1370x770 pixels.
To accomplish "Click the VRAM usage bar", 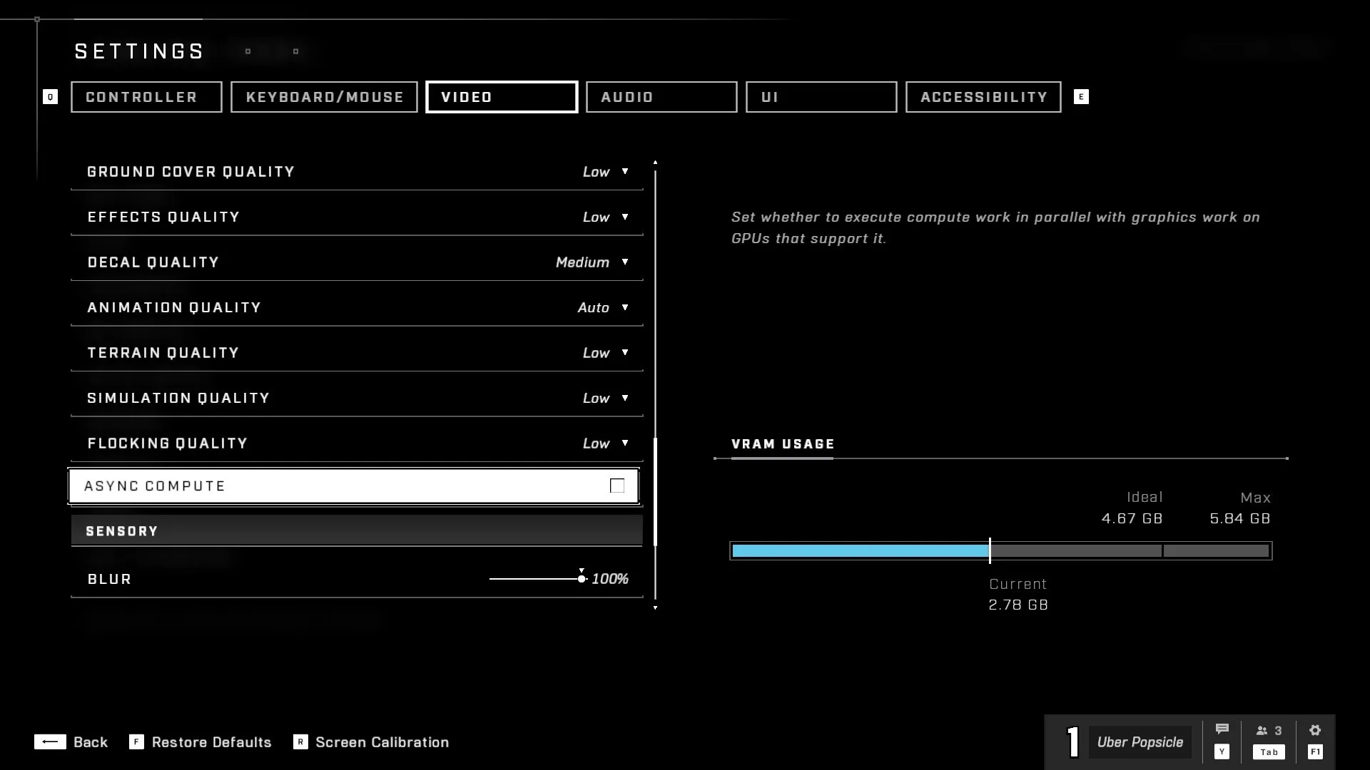I will pyautogui.click(x=1000, y=550).
